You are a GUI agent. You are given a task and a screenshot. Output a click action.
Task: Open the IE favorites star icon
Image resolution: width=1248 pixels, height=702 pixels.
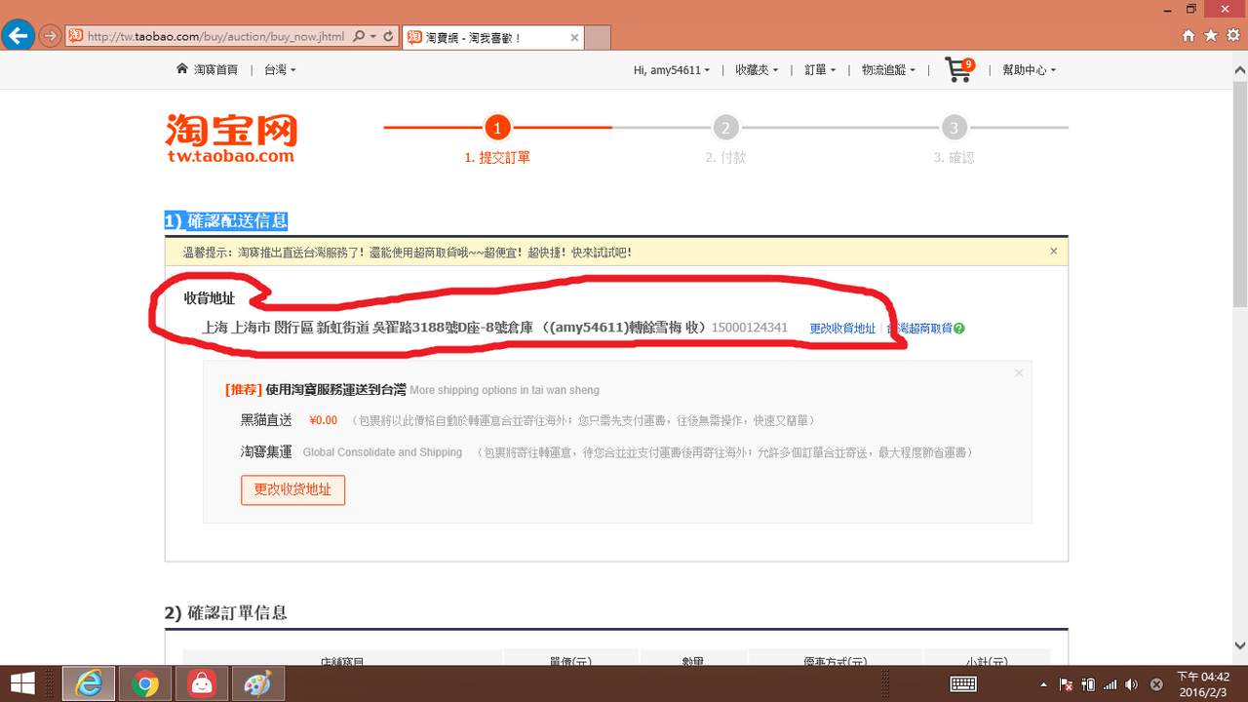click(x=1211, y=36)
